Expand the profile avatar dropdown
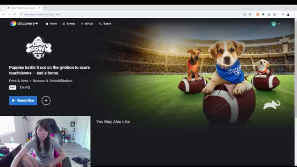Image resolution: width=297 pixels, height=167 pixels. 276,24
